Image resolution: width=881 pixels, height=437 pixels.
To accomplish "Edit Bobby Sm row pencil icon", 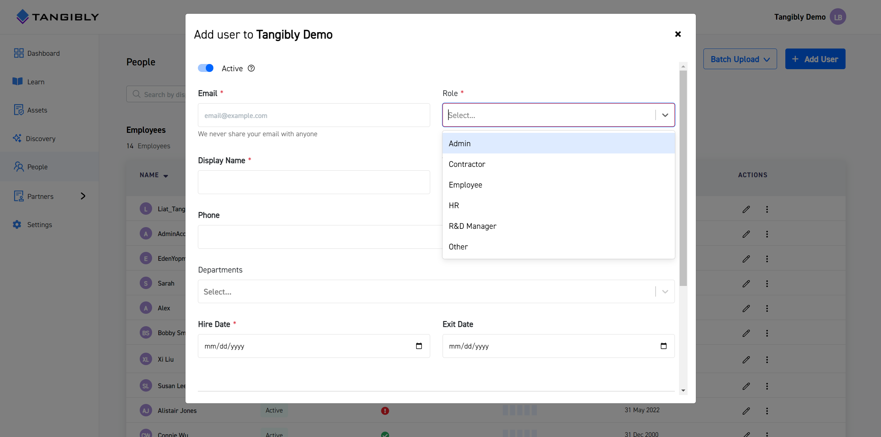I will [x=746, y=333].
